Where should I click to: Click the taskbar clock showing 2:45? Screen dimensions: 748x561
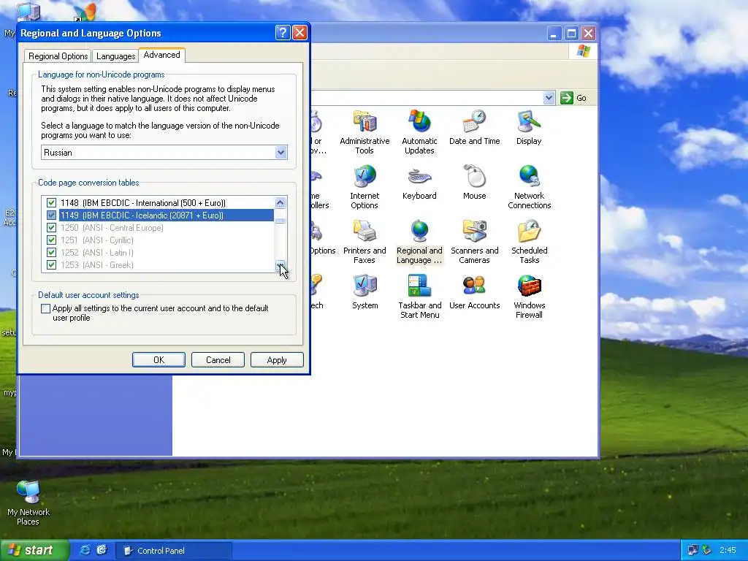728,550
